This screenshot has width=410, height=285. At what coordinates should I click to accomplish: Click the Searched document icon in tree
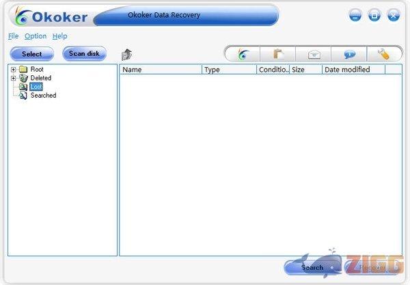point(23,96)
